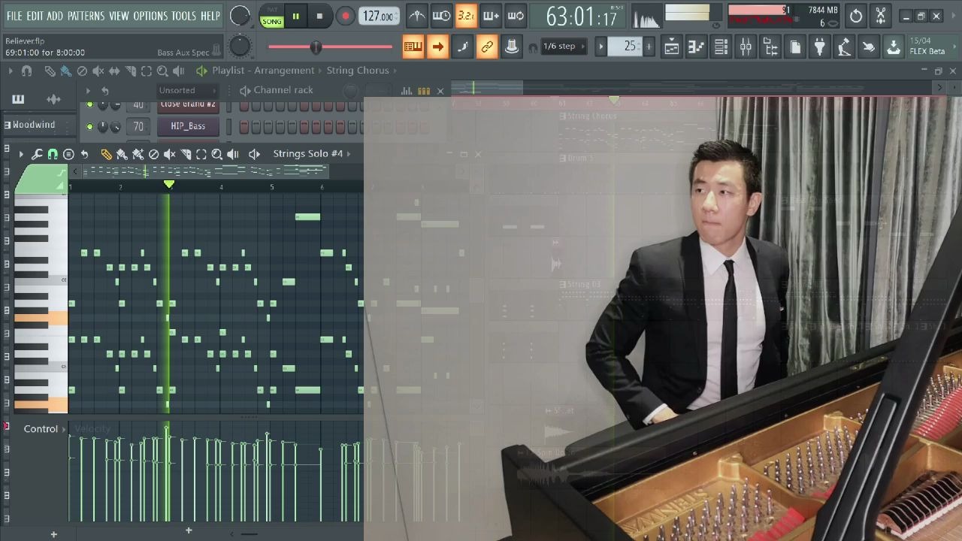
Task: Arm the record button
Action: 346,16
